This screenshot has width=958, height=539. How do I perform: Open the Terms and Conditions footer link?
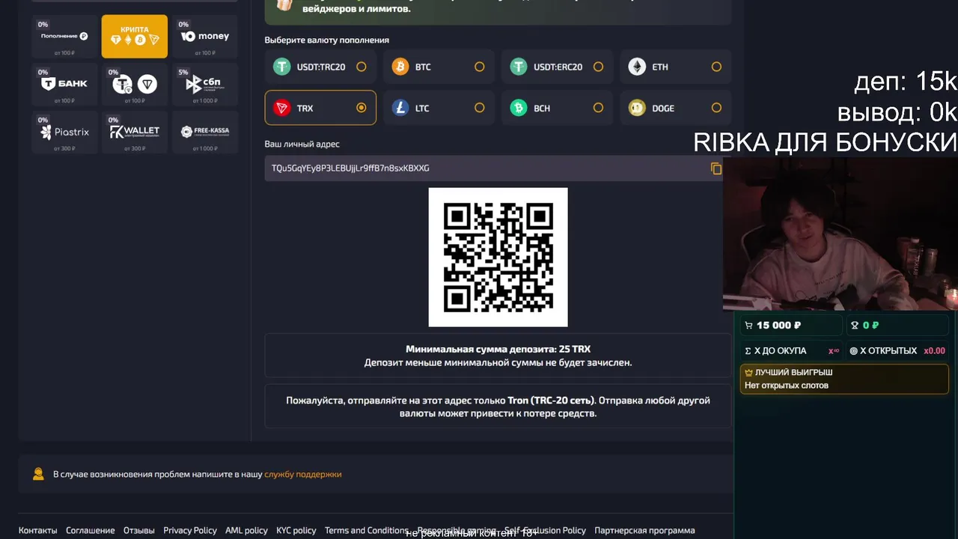[367, 530]
